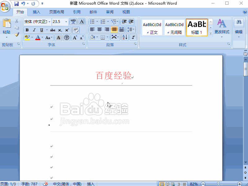Apply subscript formatting
Screen dimensions: 248x186
pos(60,30)
